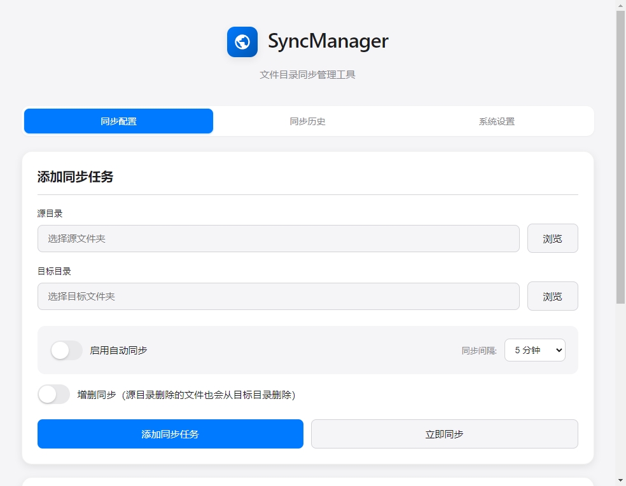626x486 pixels.
Task: Open the 同步历史 tab
Action: (x=308, y=121)
